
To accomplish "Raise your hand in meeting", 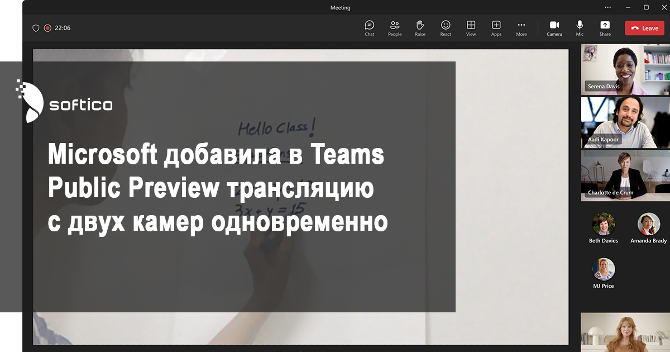I will (x=420, y=28).
